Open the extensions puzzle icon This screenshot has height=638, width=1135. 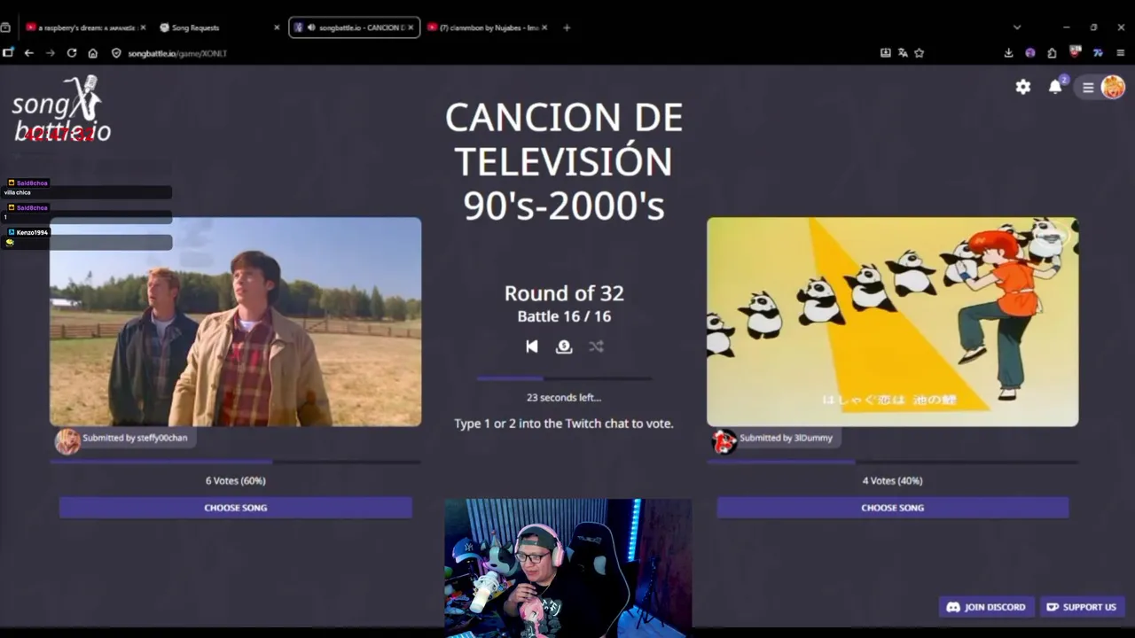pos(1052,53)
